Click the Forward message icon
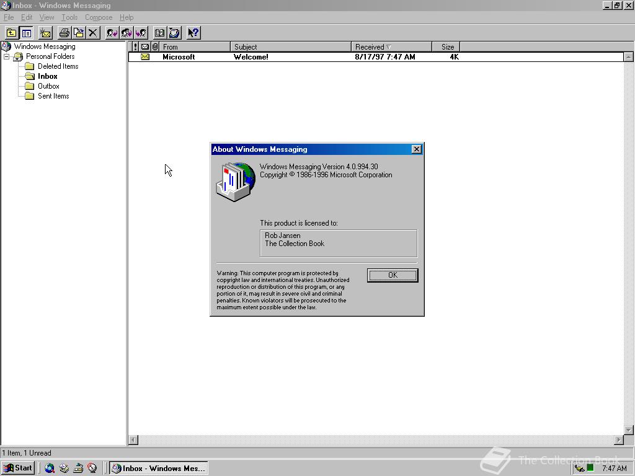The width and height of the screenshot is (635, 476). pos(141,33)
